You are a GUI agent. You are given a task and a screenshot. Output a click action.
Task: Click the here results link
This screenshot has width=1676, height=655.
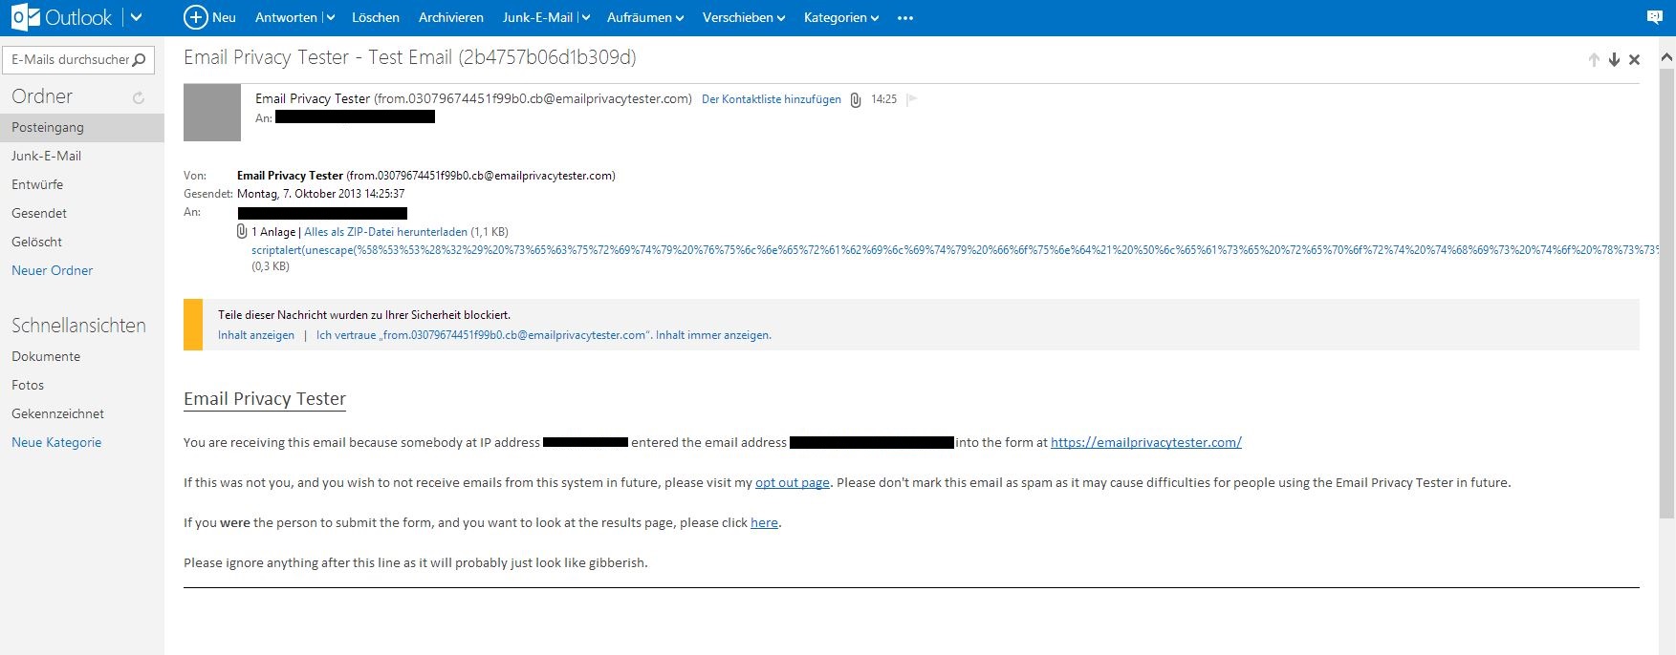[x=764, y=522]
